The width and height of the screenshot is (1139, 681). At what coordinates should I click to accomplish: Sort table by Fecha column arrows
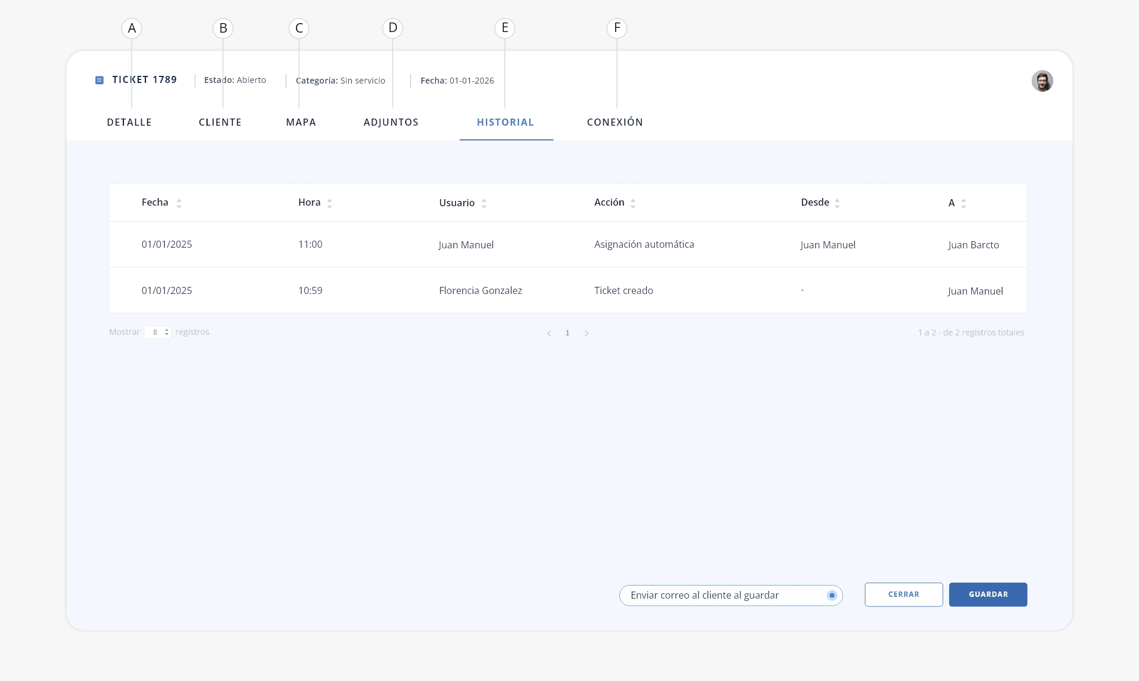click(x=179, y=203)
